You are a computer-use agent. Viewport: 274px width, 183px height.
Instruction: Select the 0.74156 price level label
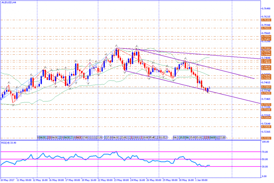[x=266, y=78]
